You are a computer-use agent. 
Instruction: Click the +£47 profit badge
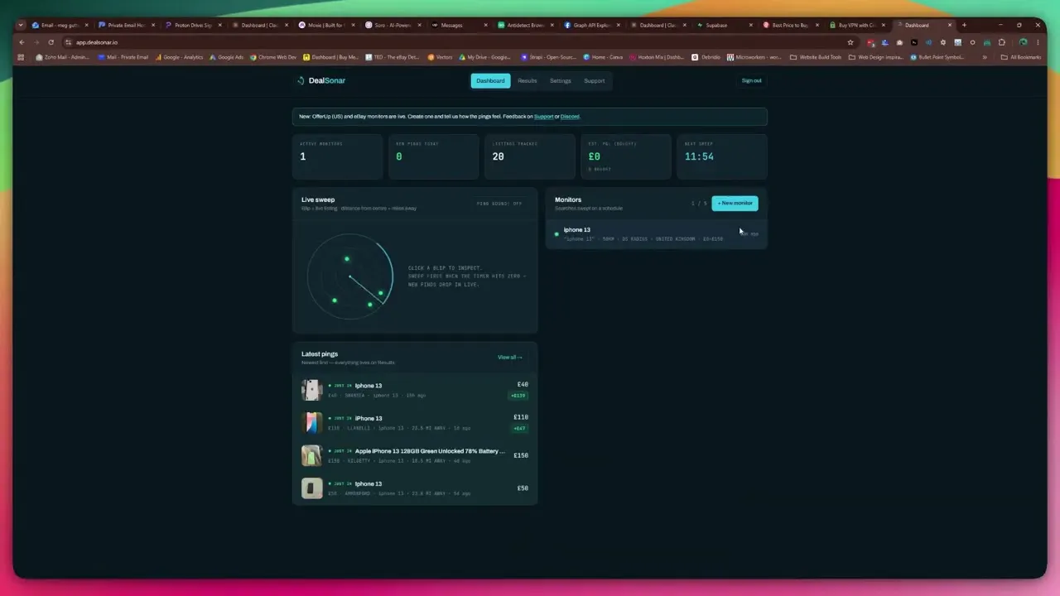(x=519, y=428)
